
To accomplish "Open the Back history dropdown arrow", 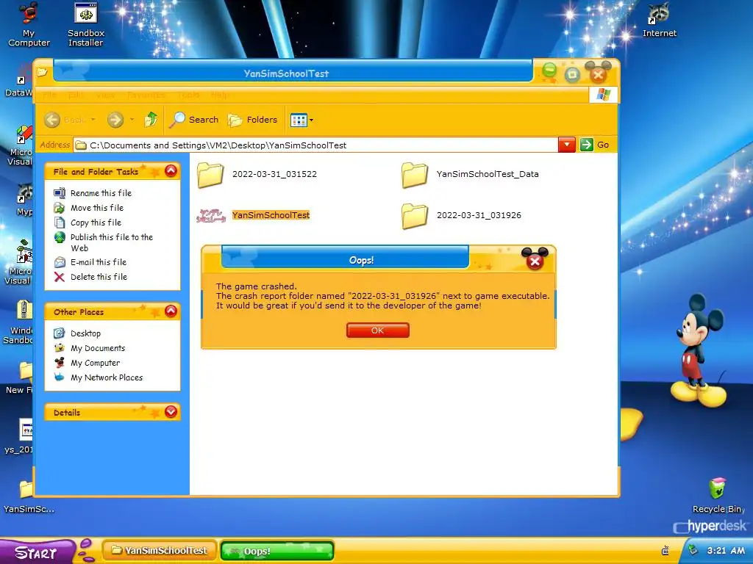I will tap(93, 120).
